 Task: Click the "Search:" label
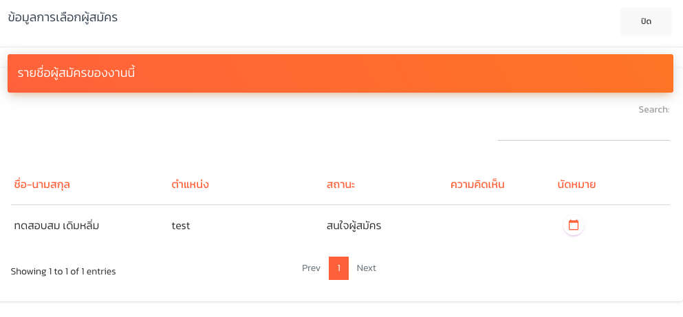point(653,110)
